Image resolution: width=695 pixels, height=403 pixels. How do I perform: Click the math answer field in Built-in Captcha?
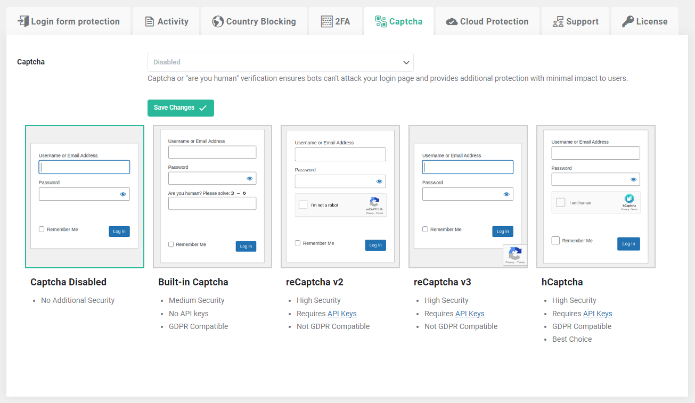click(x=212, y=203)
